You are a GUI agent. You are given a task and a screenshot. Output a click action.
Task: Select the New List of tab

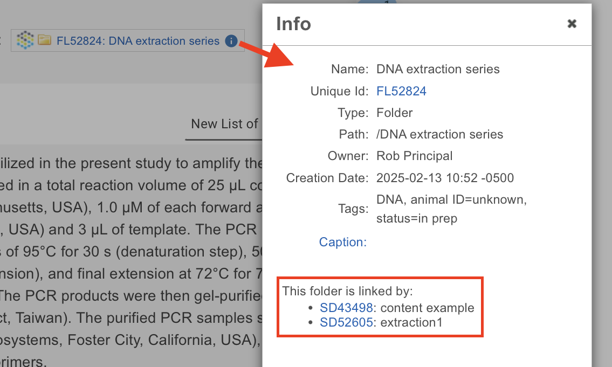224,124
